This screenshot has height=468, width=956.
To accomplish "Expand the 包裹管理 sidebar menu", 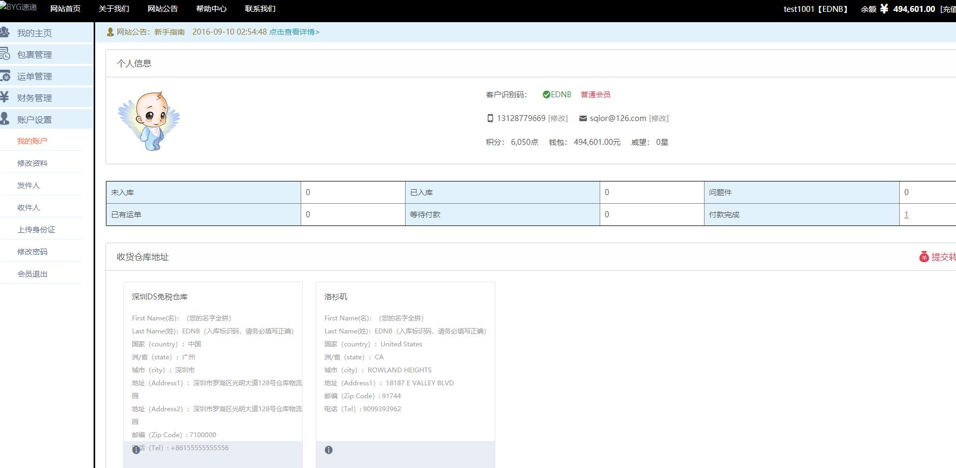I will [x=35, y=55].
